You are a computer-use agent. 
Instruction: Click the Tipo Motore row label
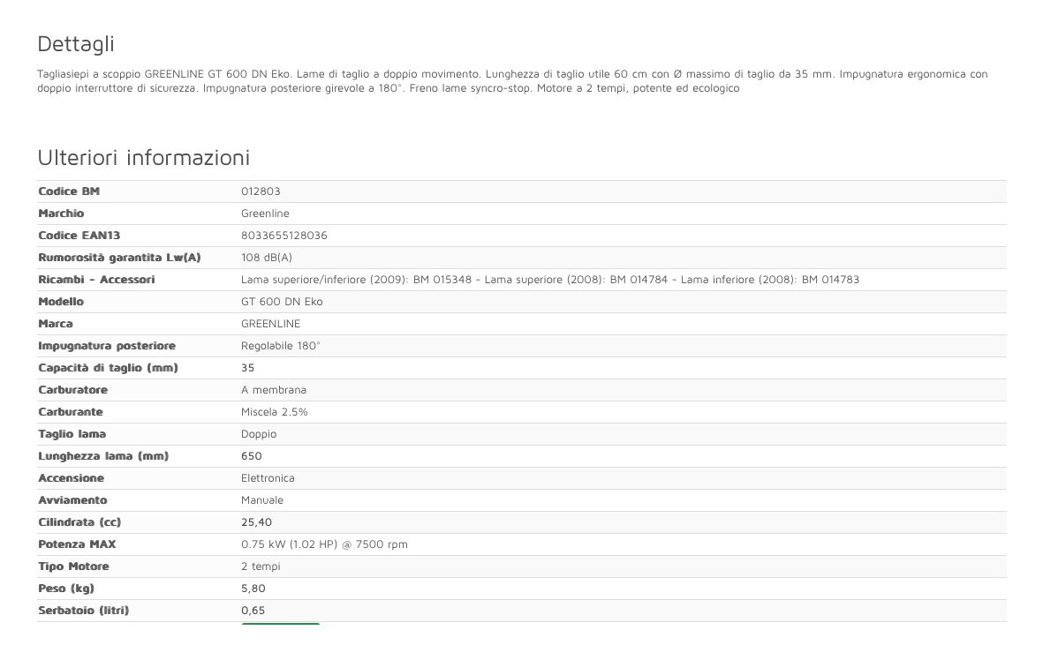click(x=73, y=566)
